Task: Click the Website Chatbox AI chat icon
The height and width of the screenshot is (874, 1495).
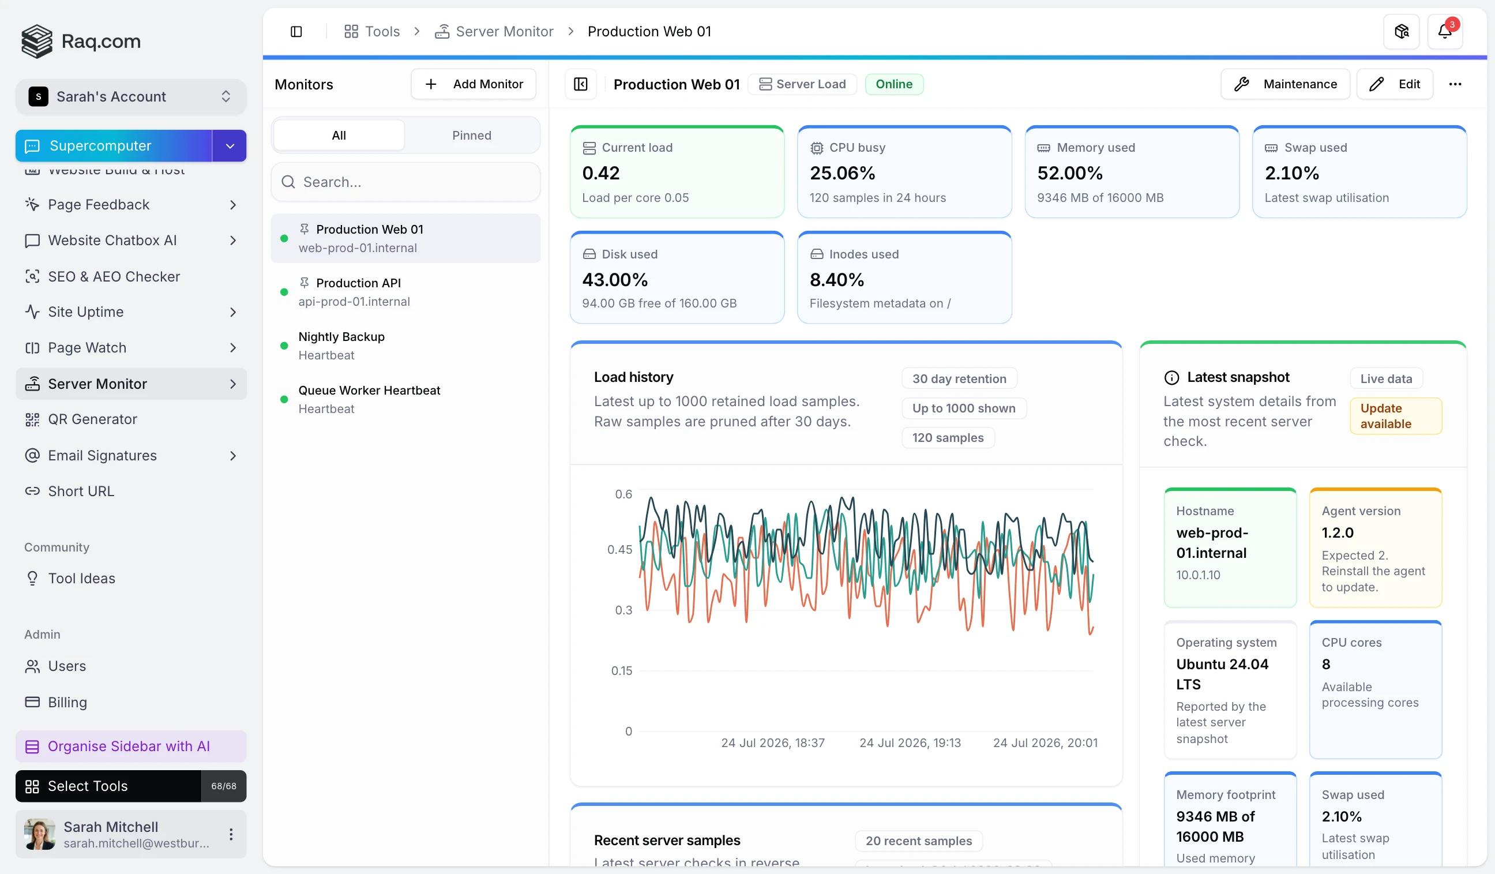Action: (32, 241)
